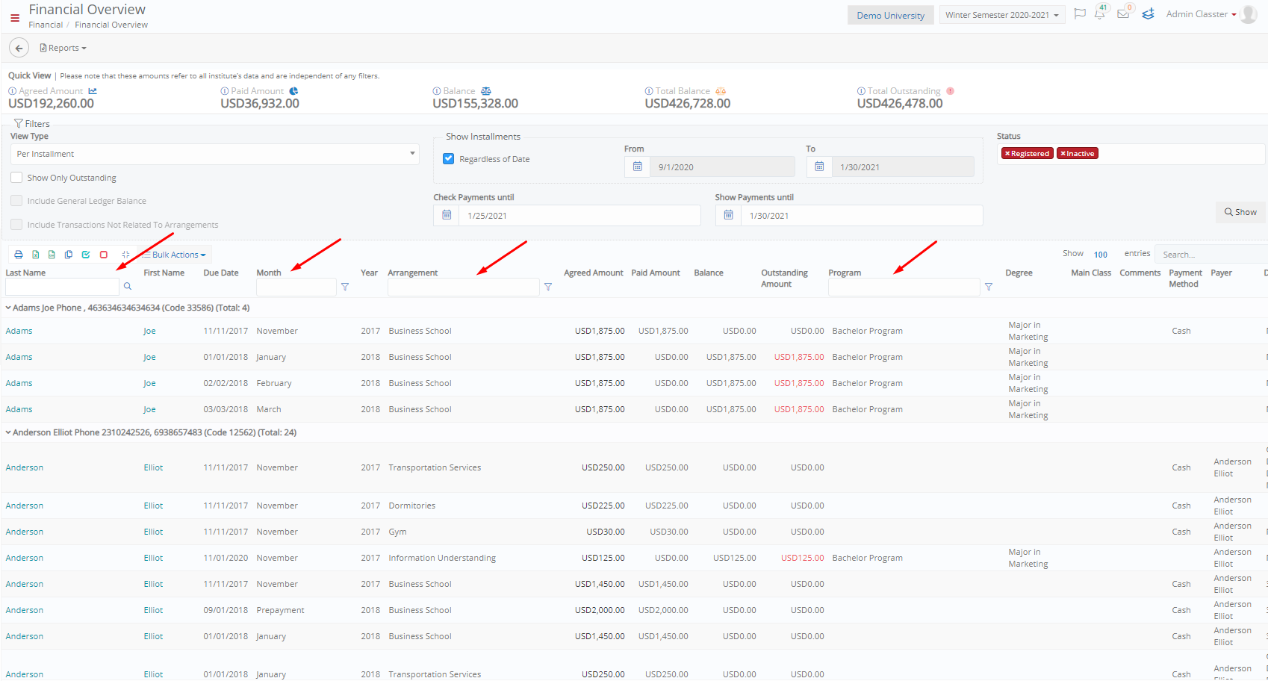Viewport: 1268px width, 681px height.
Task: Click the user avatar picture
Action: click(x=1249, y=14)
